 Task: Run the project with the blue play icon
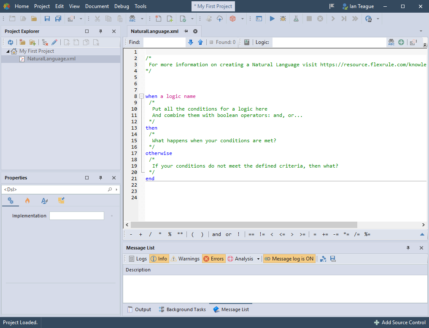pos(272,19)
